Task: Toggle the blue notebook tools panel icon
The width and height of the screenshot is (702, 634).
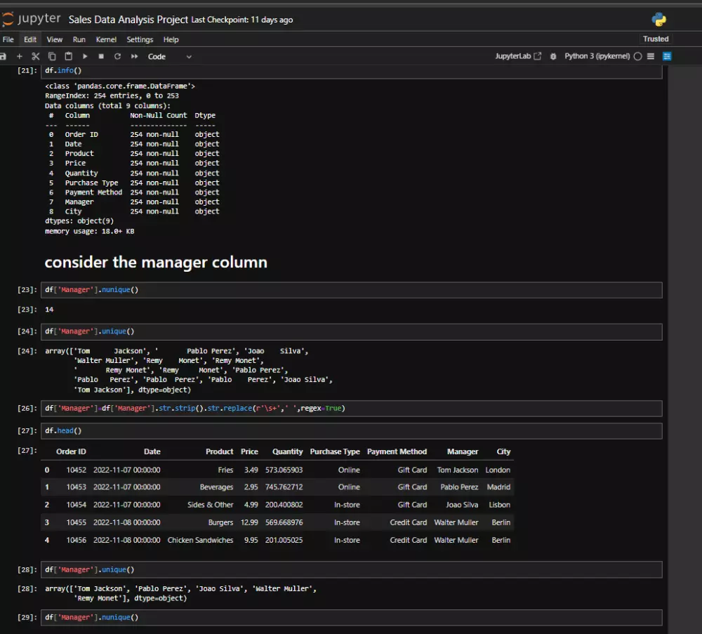Action: [x=667, y=56]
